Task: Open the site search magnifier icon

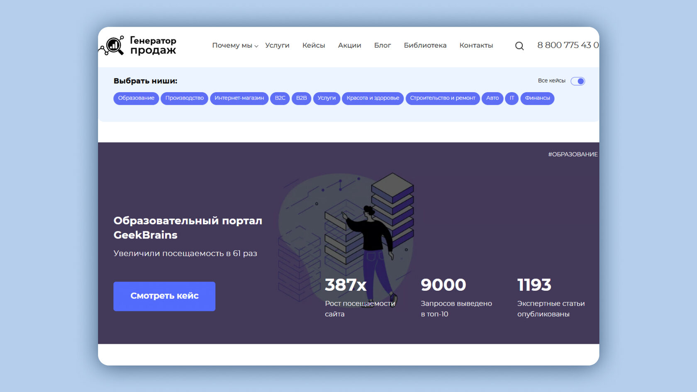Action: pos(519,46)
